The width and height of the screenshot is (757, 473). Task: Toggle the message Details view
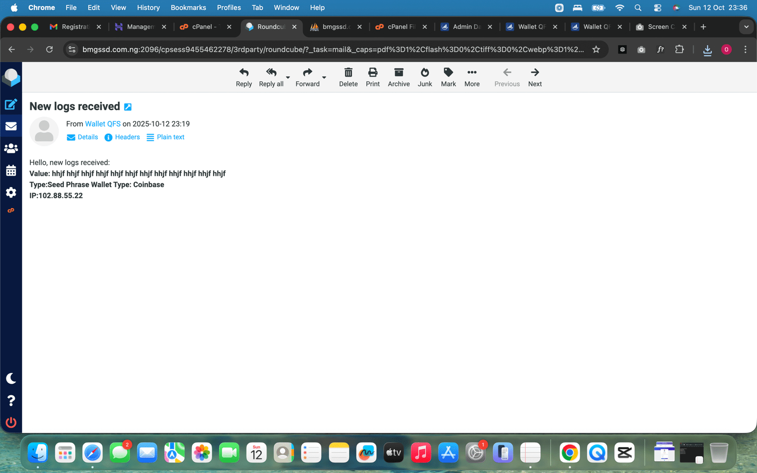[82, 137]
